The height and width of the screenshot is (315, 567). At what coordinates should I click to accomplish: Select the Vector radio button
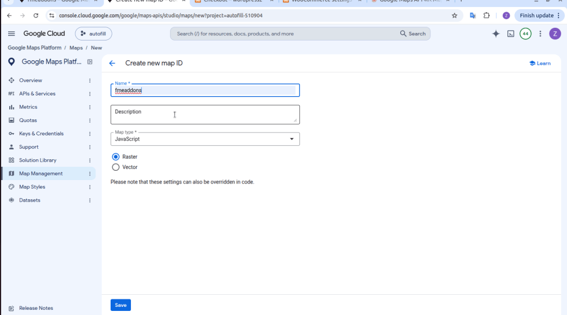tap(116, 167)
